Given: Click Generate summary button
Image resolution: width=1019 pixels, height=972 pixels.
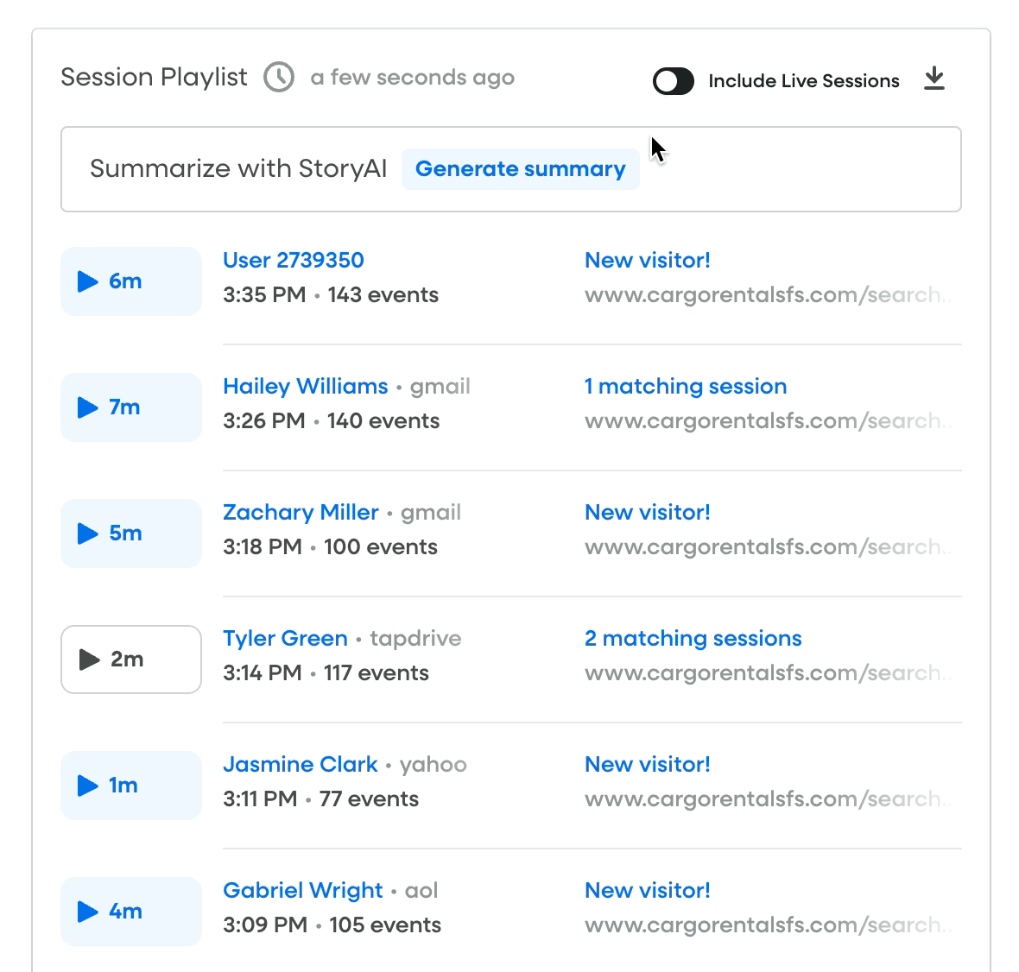Looking at the screenshot, I should [x=521, y=169].
